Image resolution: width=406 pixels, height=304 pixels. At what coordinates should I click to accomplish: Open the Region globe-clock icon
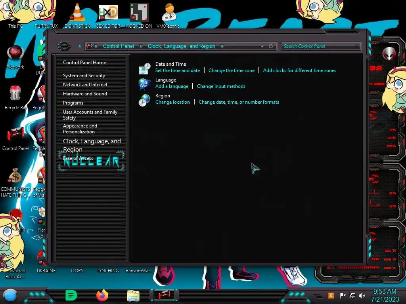(144, 100)
